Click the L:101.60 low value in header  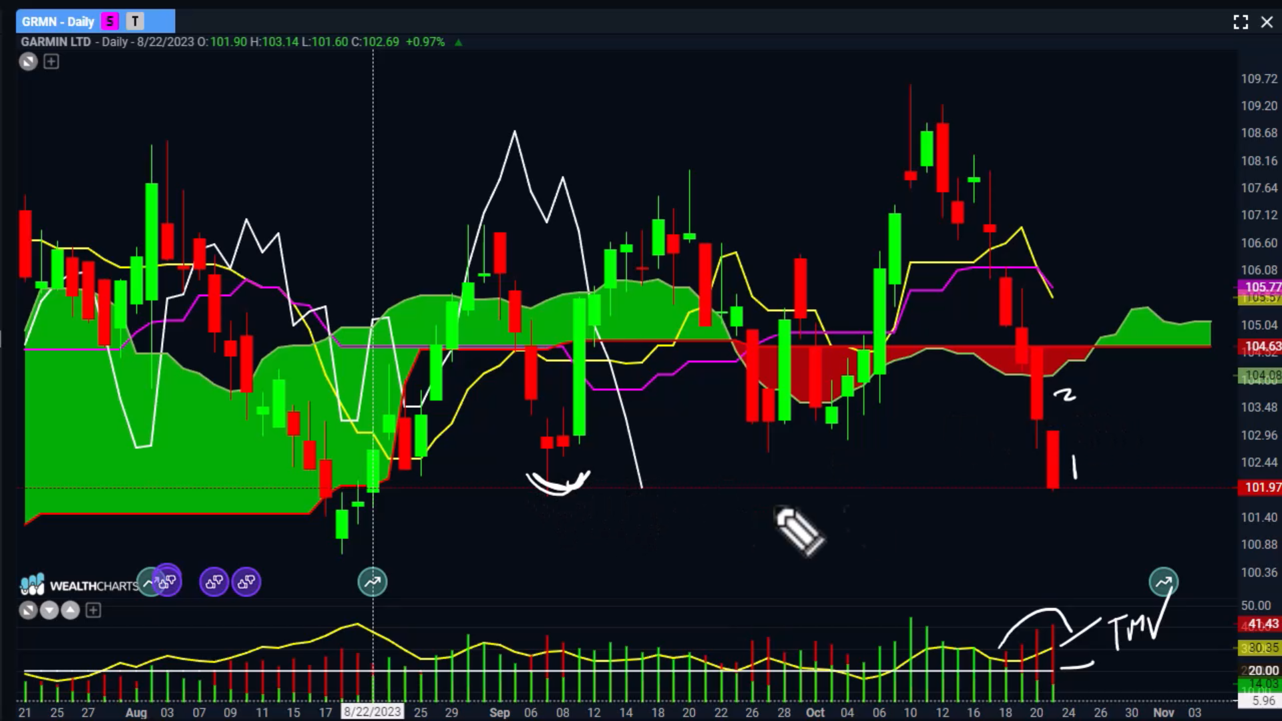(x=325, y=41)
